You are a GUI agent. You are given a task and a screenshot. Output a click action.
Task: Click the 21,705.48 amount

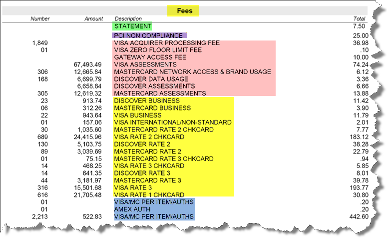87,195
